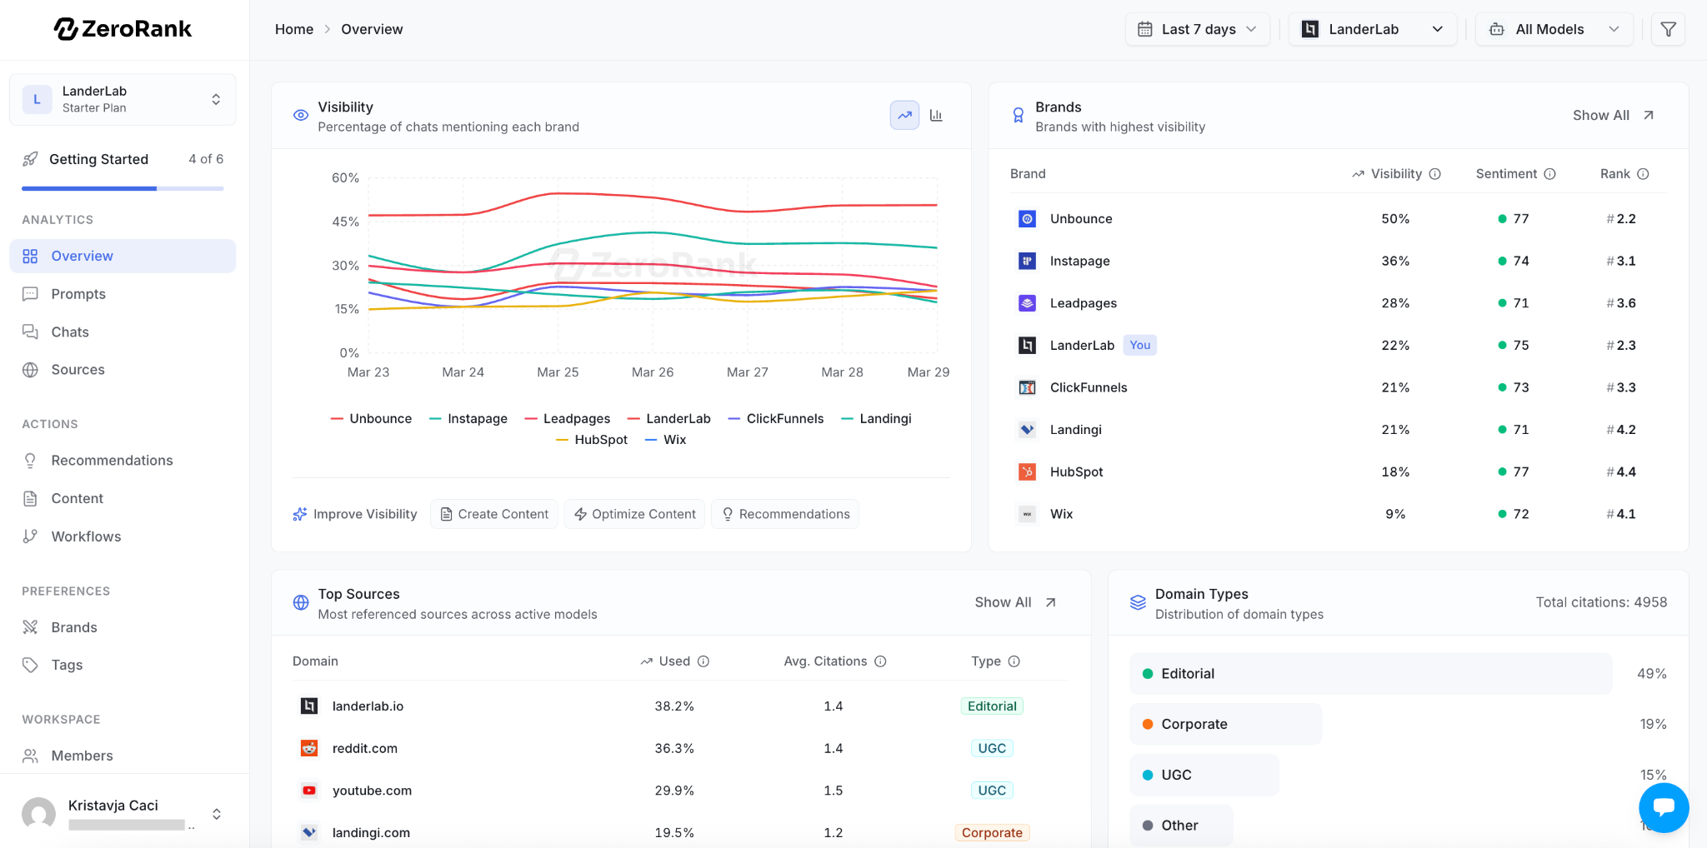Open the All Models dropdown
1707x848 pixels.
[x=1554, y=29]
